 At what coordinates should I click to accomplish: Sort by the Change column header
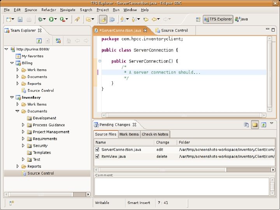(163, 142)
